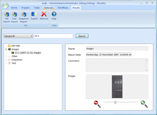Image resolution: width=157 pixels, height=115 pixels.
Task: Click the red X Remove icon
Action: coord(44,14)
